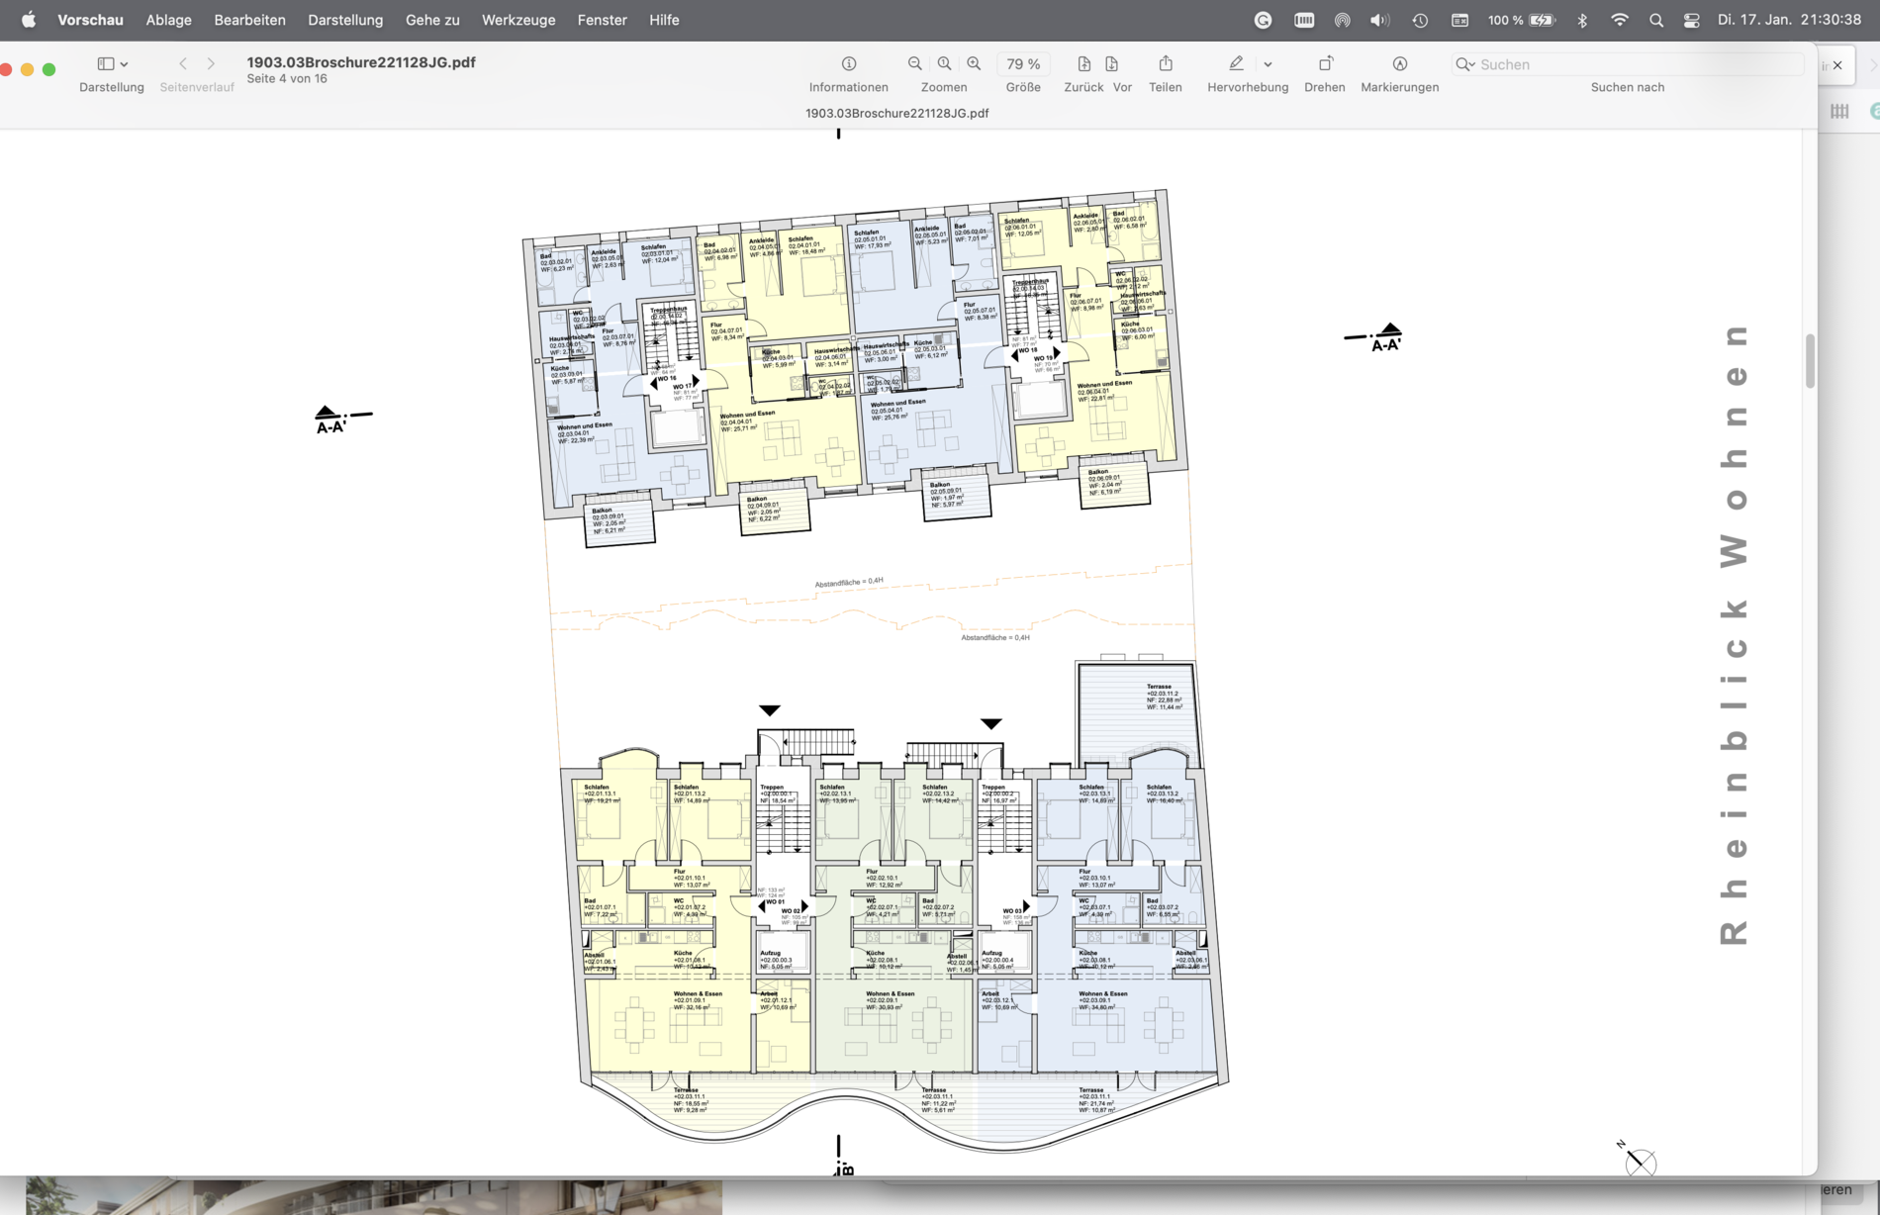Click the zoom to actual size magnifier
The height and width of the screenshot is (1215, 1880).
(x=945, y=63)
